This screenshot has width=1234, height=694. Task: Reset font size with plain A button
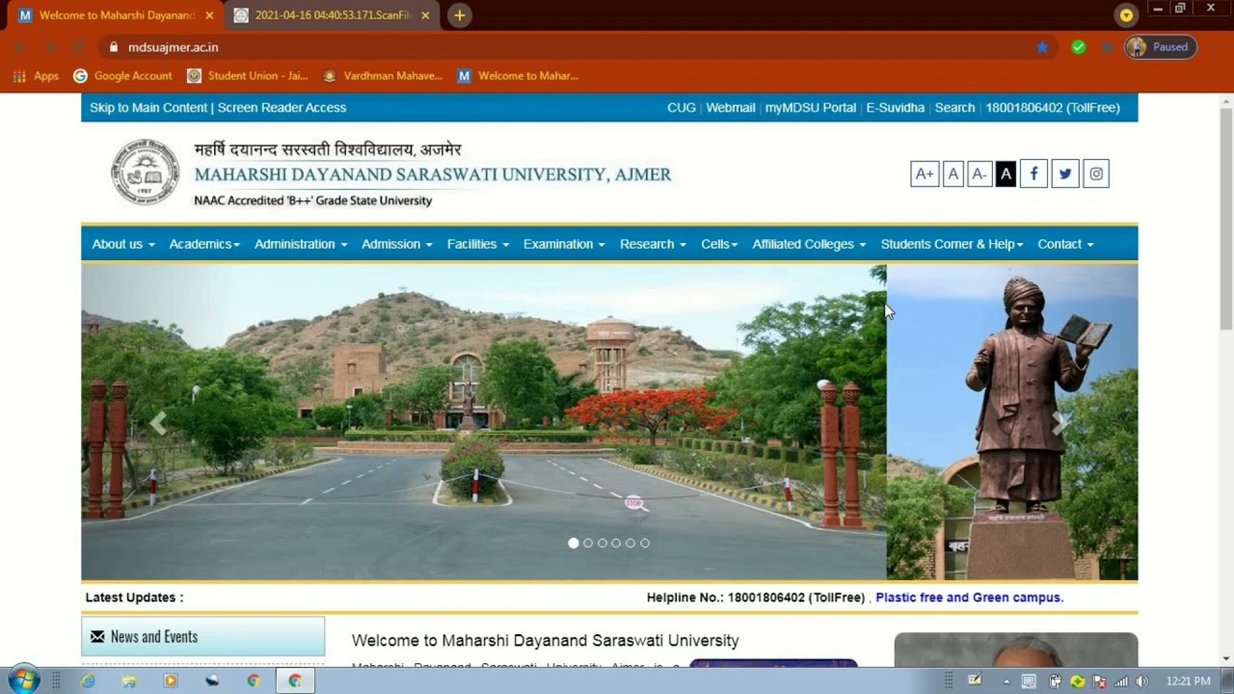(953, 173)
